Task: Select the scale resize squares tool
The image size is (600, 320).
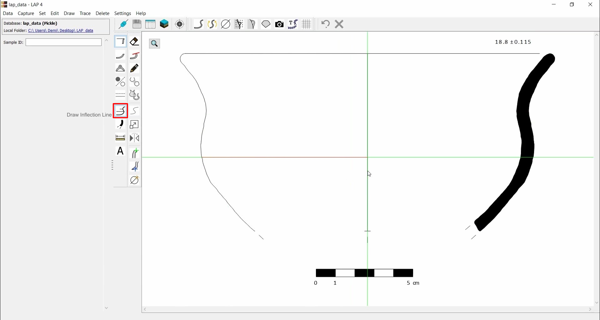Action: (134, 124)
